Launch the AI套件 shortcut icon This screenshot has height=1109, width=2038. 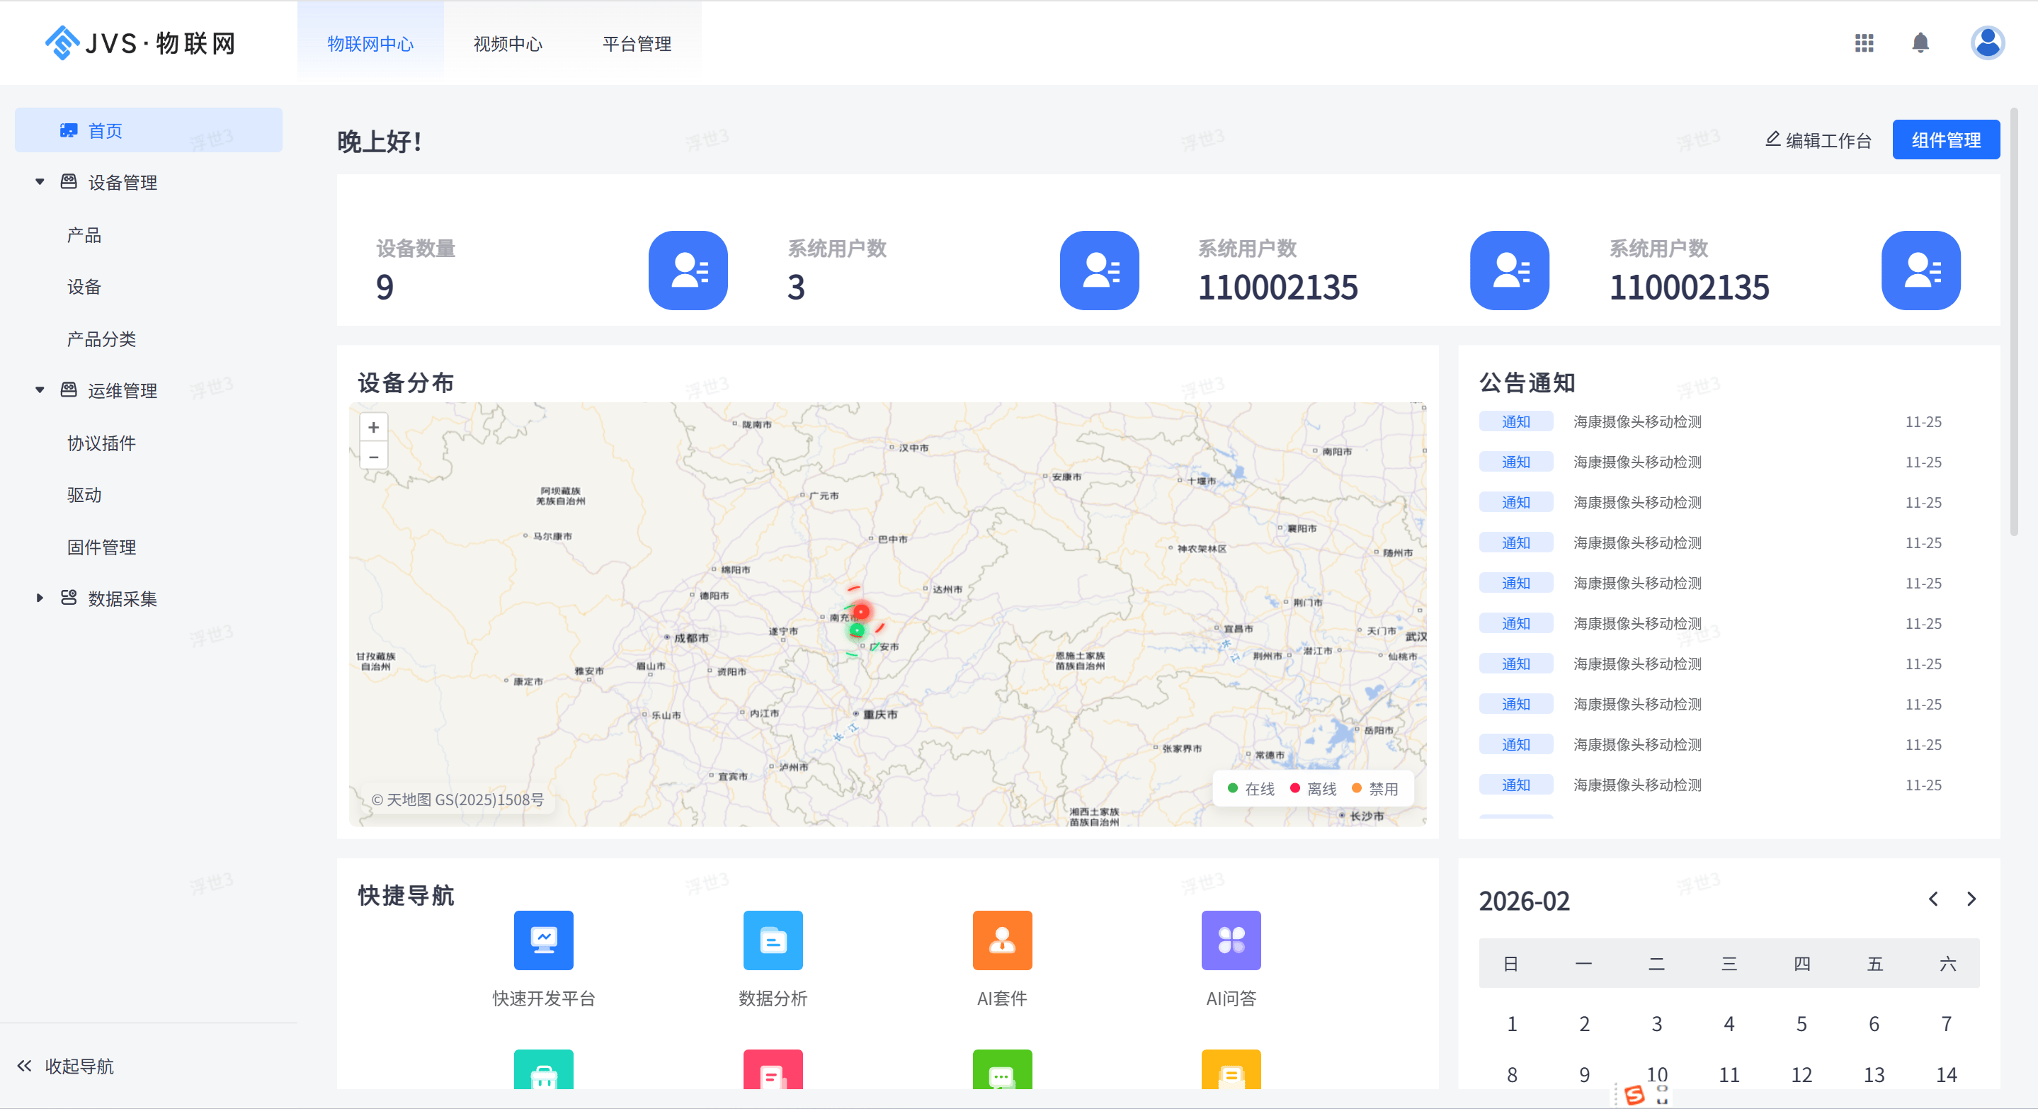tap(1001, 940)
